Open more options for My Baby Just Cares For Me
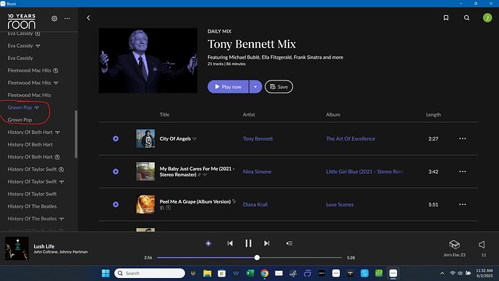Image resolution: width=499 pixels, height=281 pixels. coord(462,172)
